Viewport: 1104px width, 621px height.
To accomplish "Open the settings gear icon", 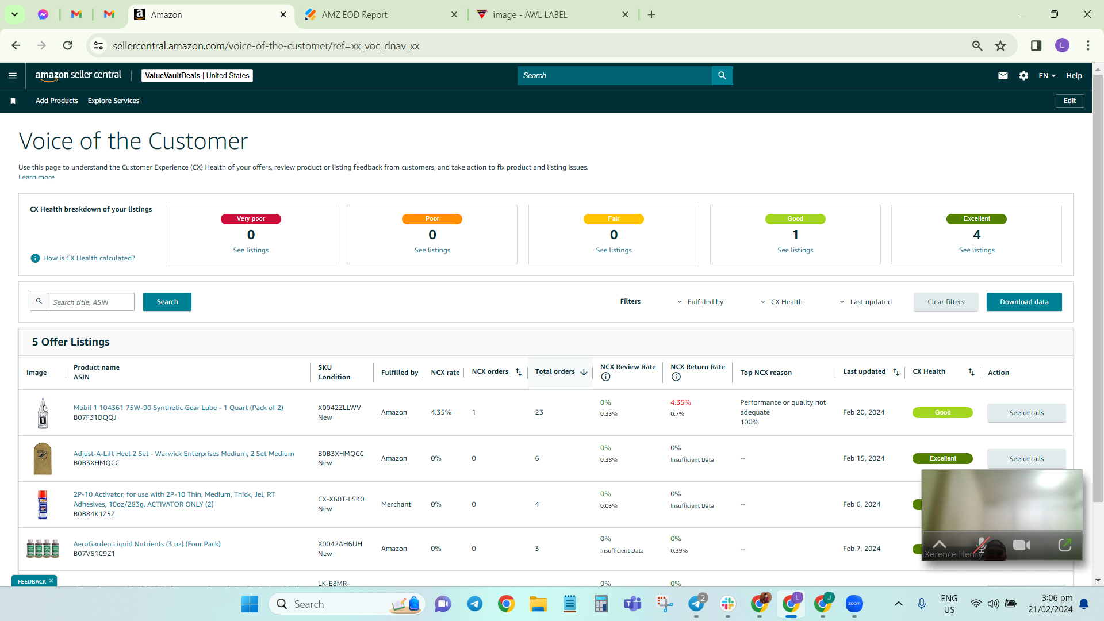I will point(1023,75).
